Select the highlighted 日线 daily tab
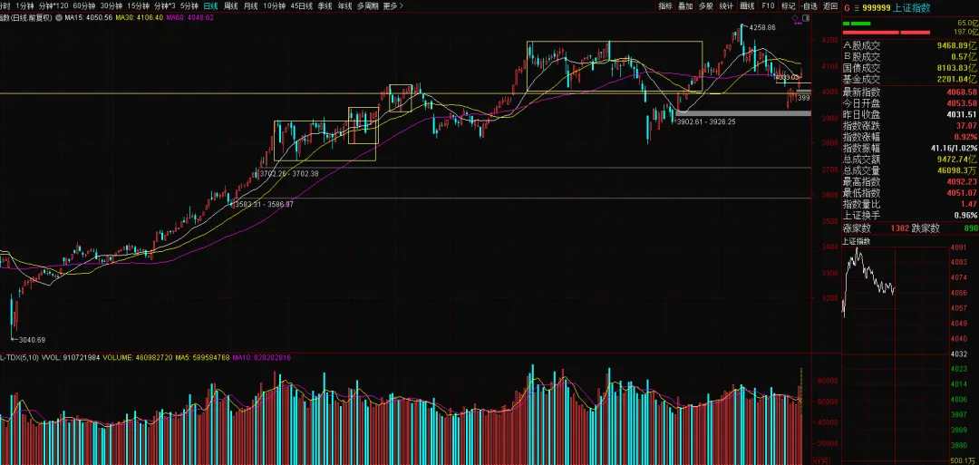 point(210,5)
